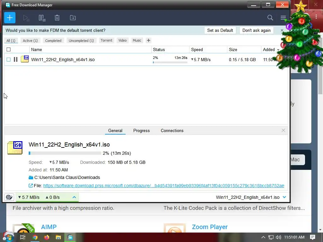The width and height of the screenshot is (323, 242).
Task: Select the Torrent filter tag
Action: (x=106, y=40)
